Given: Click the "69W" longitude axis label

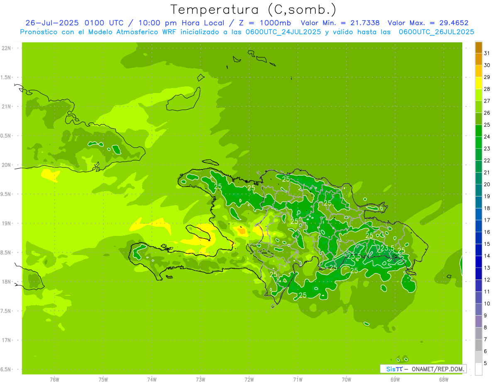Looking at the screenshot, I should pos(395,379).
